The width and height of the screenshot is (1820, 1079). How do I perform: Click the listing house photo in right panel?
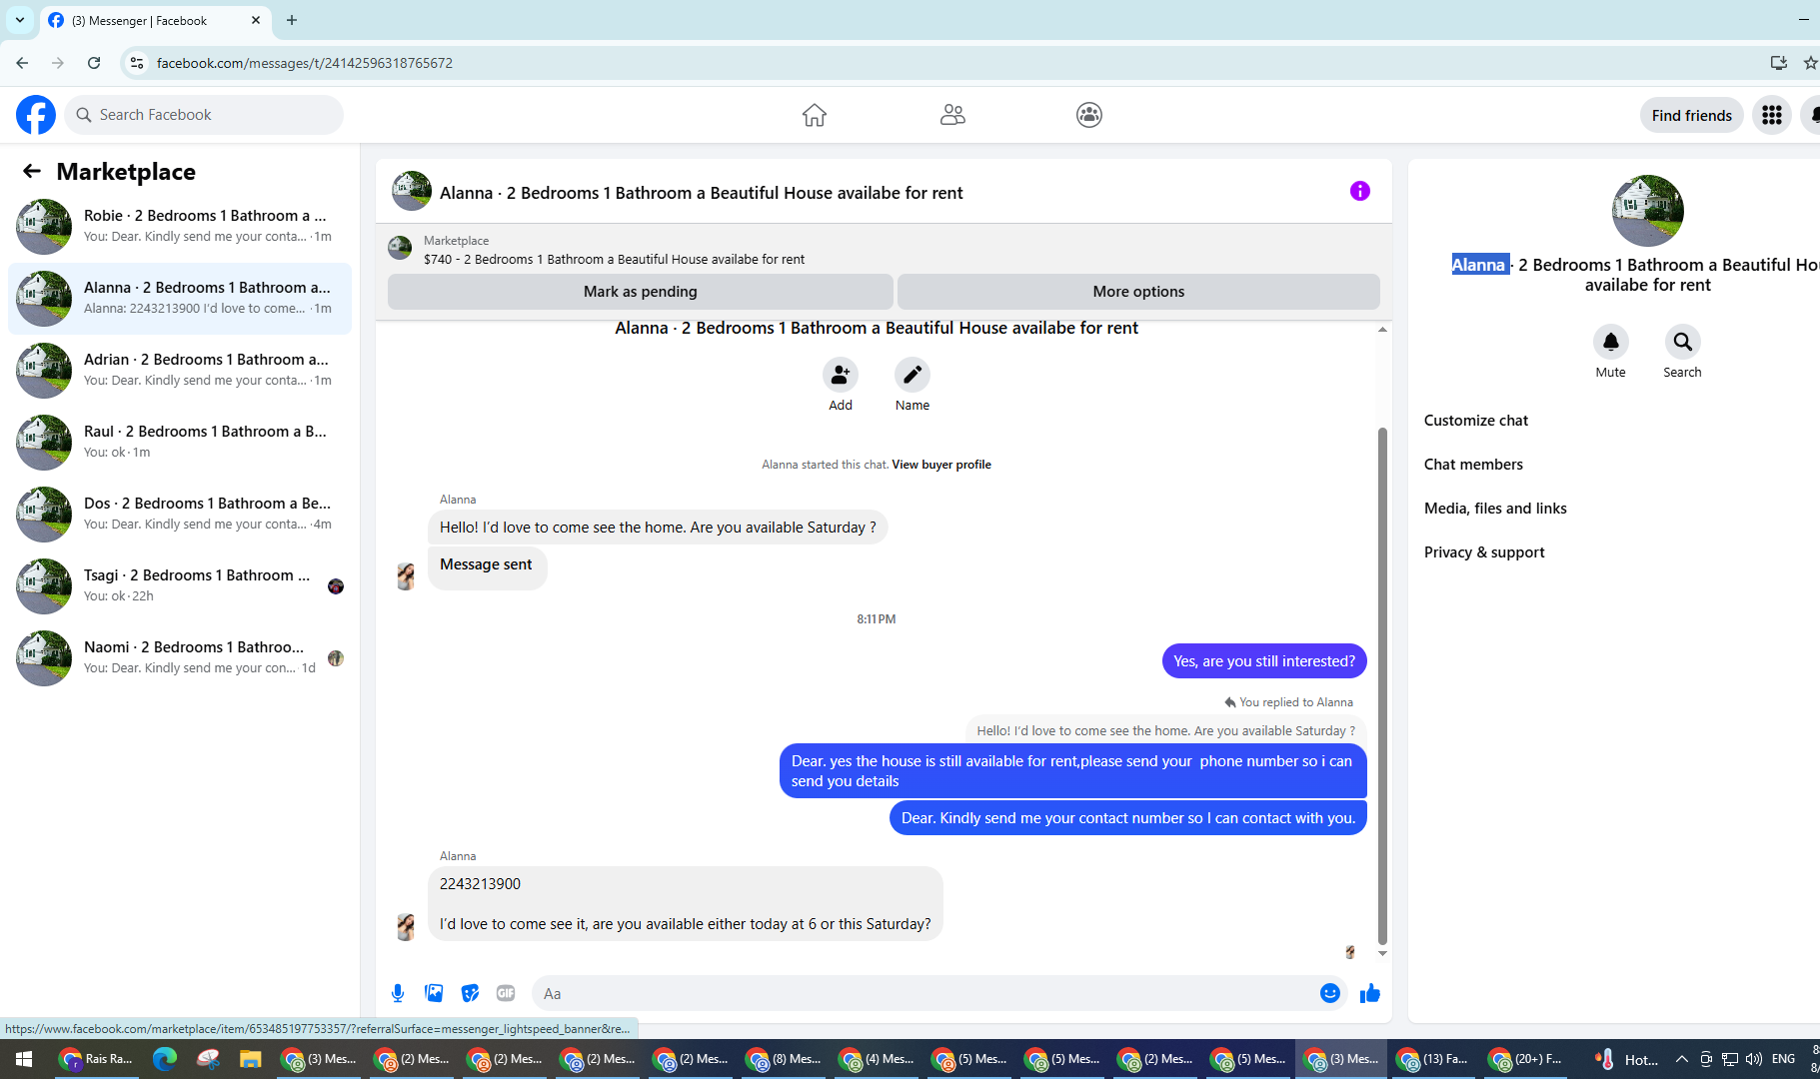tap(1647, 211)
